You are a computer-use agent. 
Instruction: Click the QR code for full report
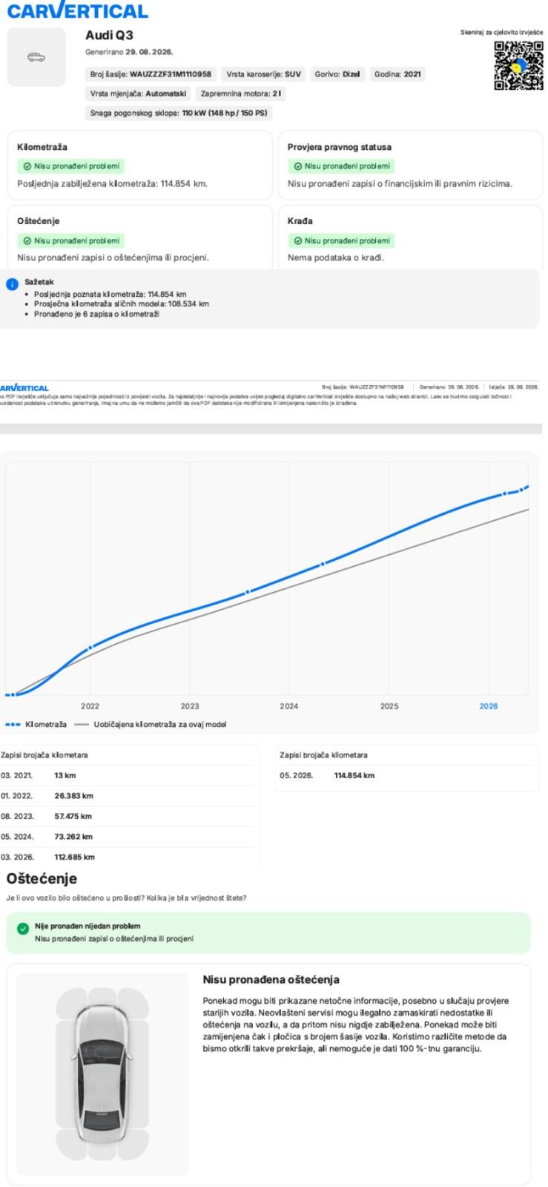pyautogui.click(x=518, y=65)
